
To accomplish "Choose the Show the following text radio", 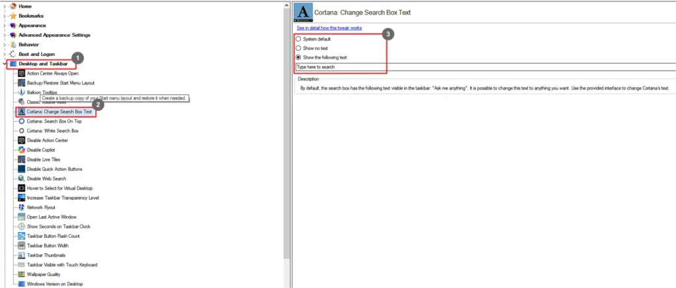I will pos(298,57).
